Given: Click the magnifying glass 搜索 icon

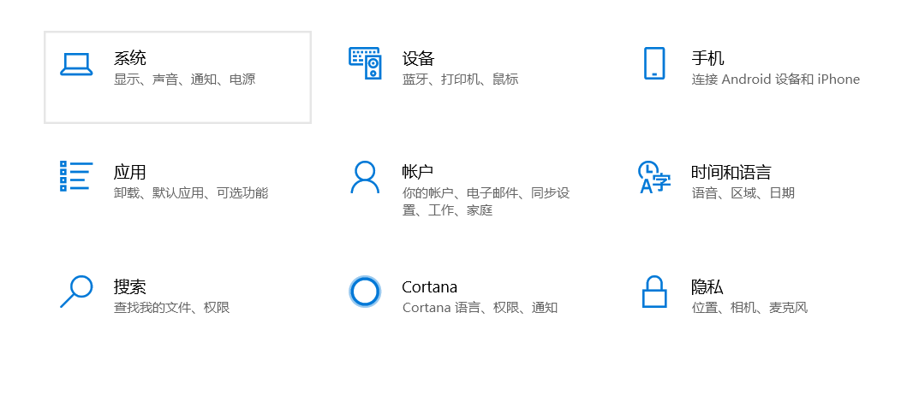Looking at the screenshot, I should point(75,292).
